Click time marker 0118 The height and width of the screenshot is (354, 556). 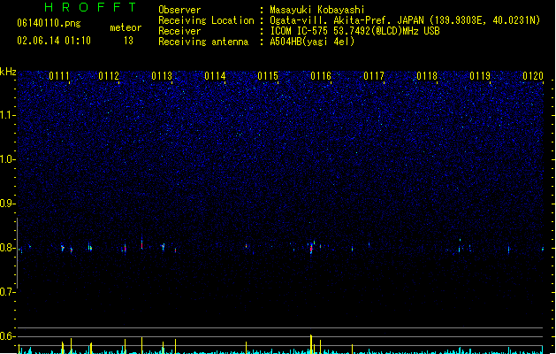click(427, 76)
